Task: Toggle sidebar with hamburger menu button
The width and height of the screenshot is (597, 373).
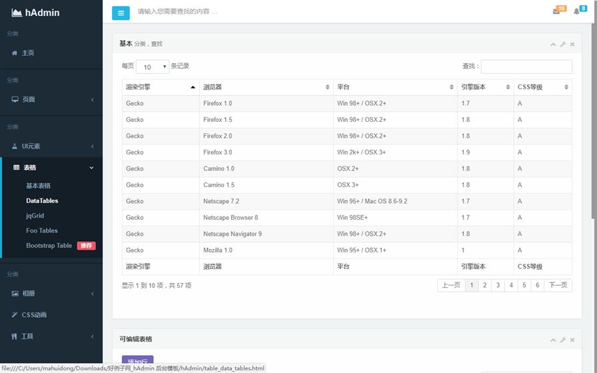Action: click(x=121, y=13)
